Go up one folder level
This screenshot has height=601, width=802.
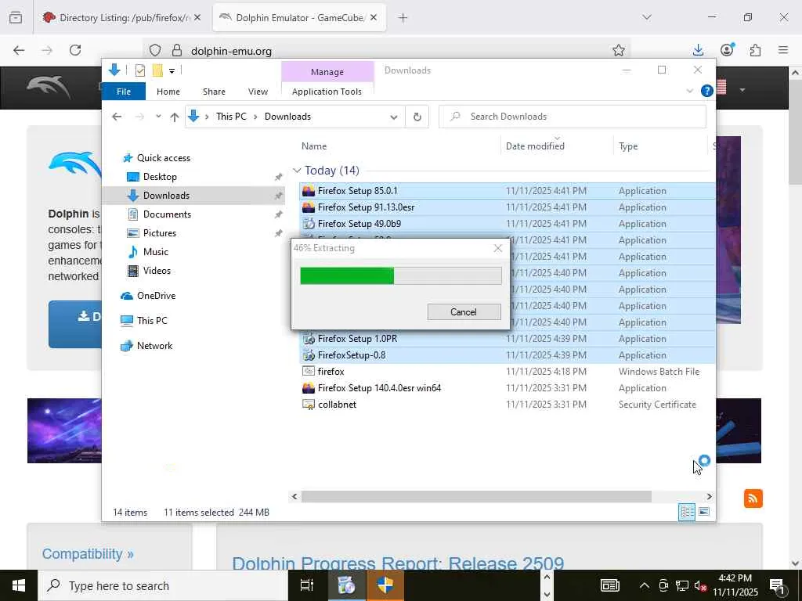click(175, 117)
